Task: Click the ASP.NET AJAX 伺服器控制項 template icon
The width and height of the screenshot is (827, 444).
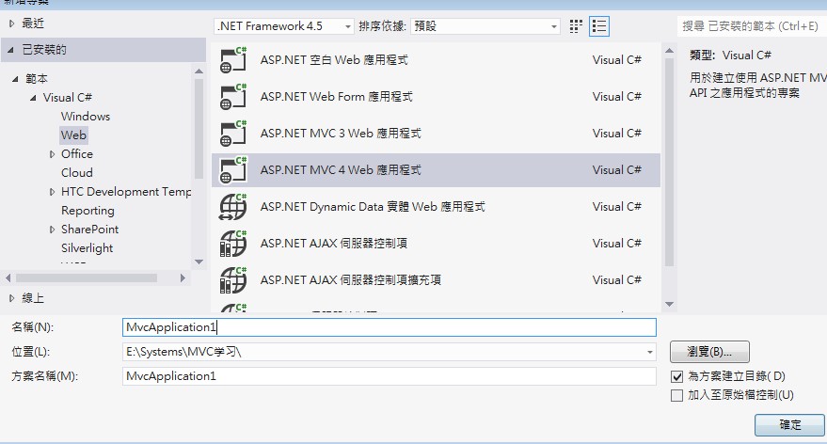Action: [233, 244]
